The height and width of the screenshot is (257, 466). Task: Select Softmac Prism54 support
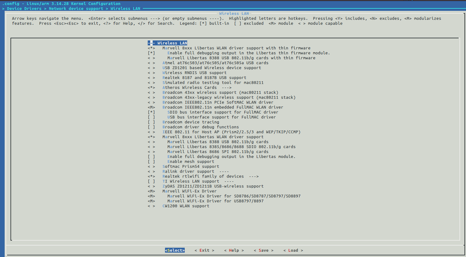coord(183,167)
